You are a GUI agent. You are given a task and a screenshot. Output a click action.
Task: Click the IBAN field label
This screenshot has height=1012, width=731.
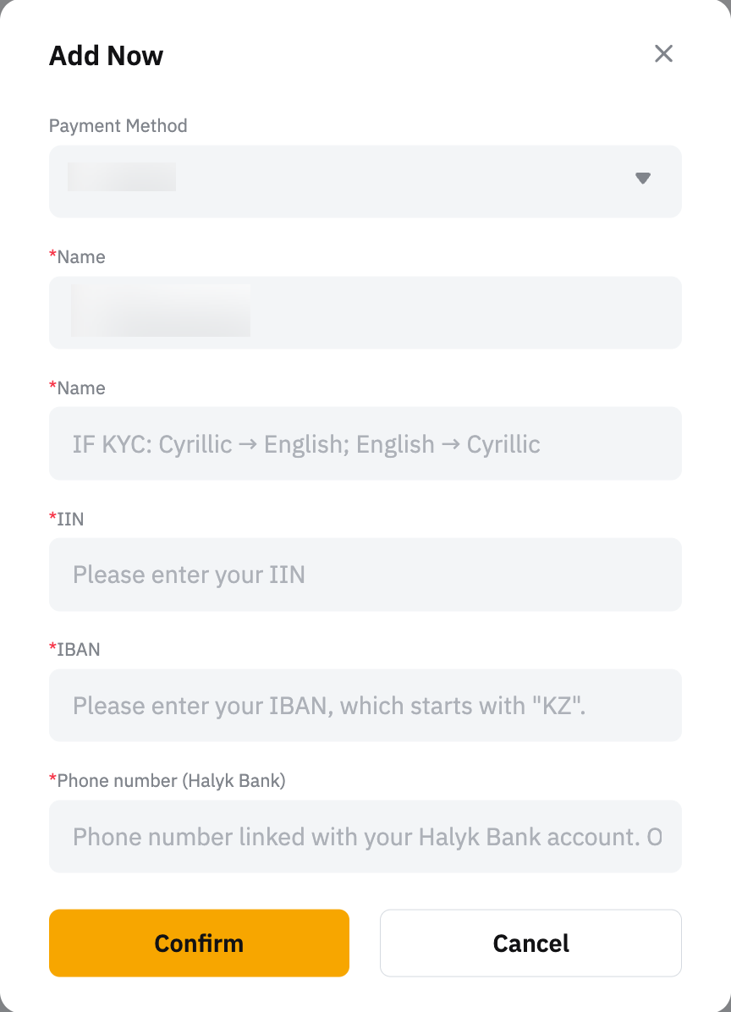click(79, 650)
